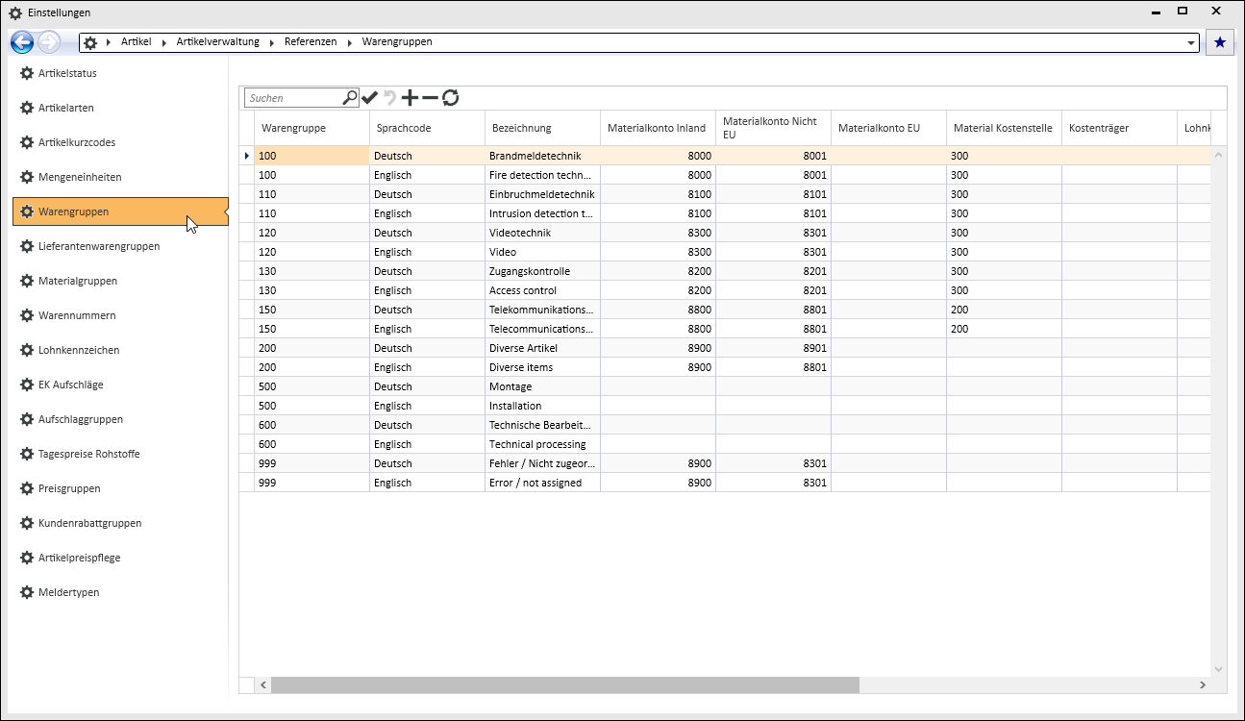Viewport: 1245px width, 721px height.
Task: Save changes with the checkmark icon
Action: 370,97
